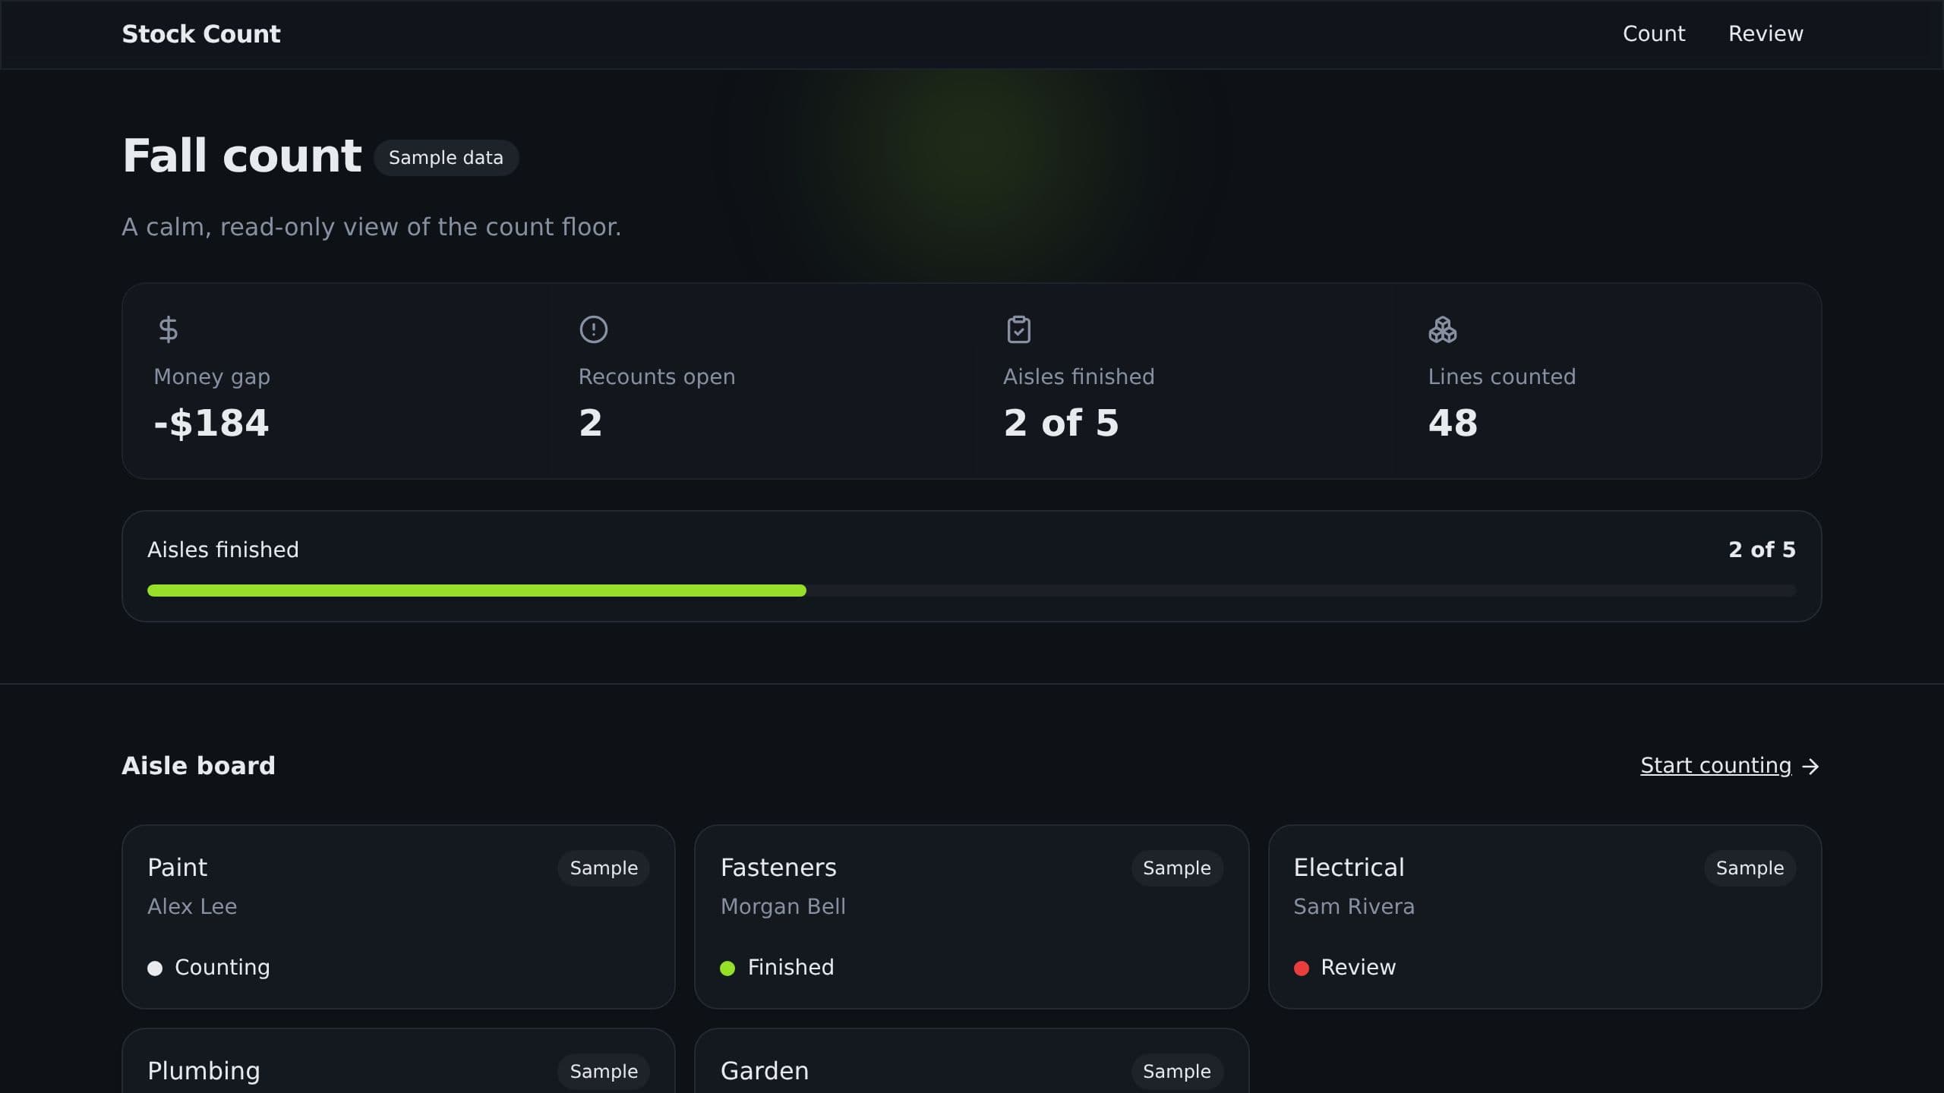Click the green Finished status dot on the Fasteners card
This screenshot has height=1093, width=1944.
[727, 968]
